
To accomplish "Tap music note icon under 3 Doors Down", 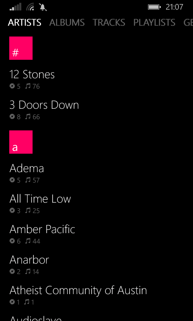I will 28,117.
